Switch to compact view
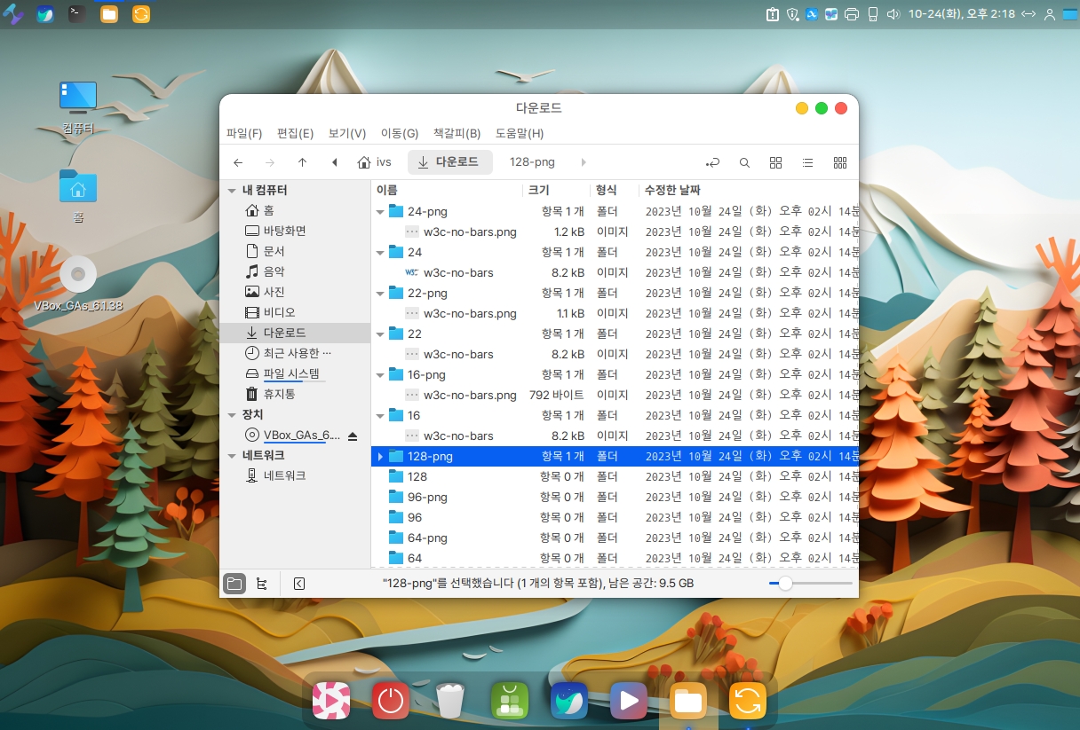Viewport: 1080px width, 730px height. (x=839, y=162)
